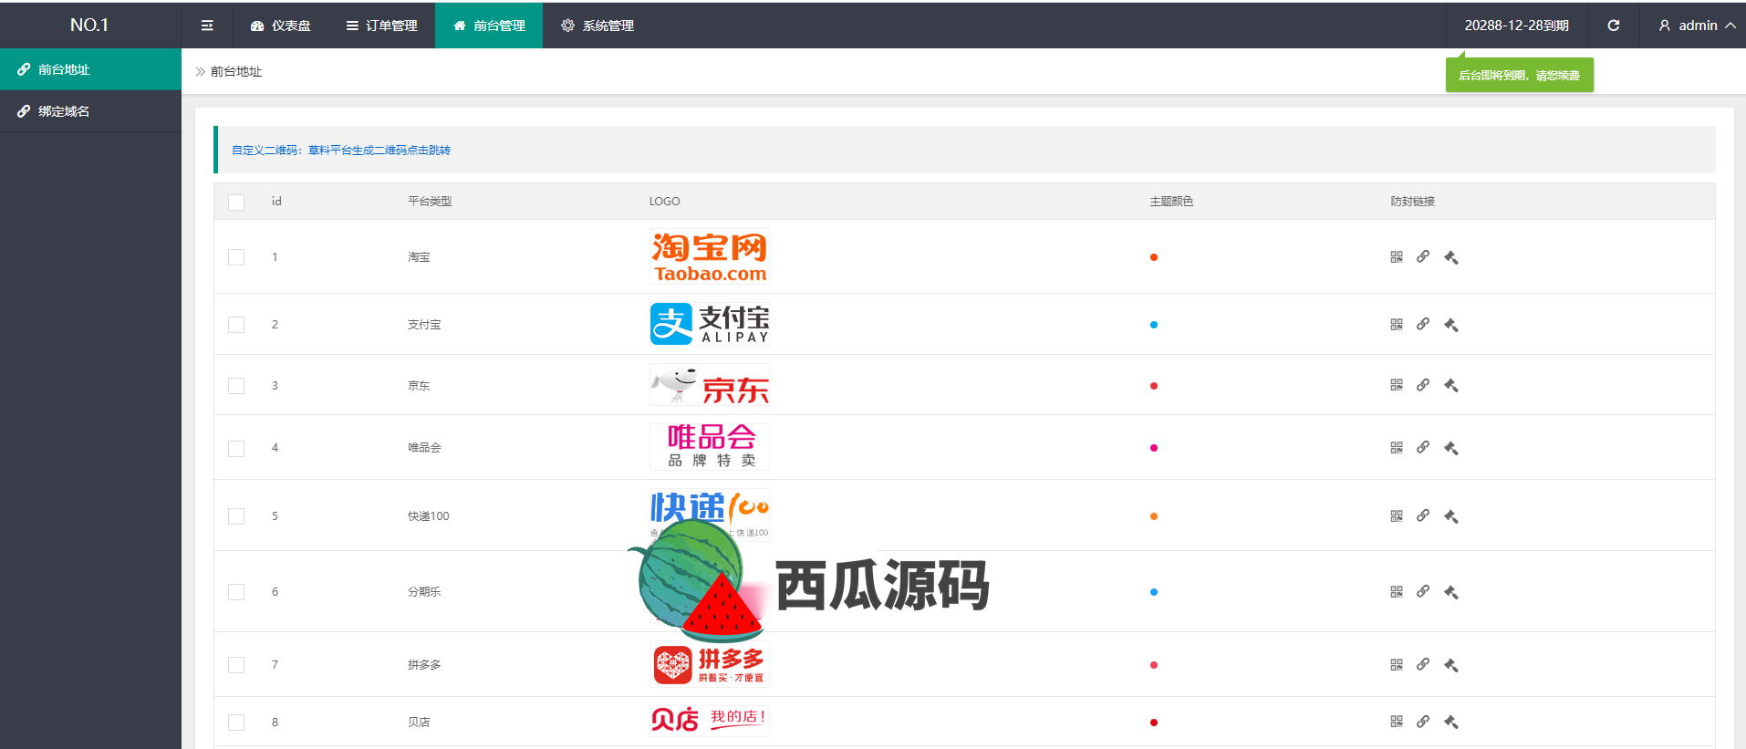Open 系统管理 system management menu

tap(598, 26)
